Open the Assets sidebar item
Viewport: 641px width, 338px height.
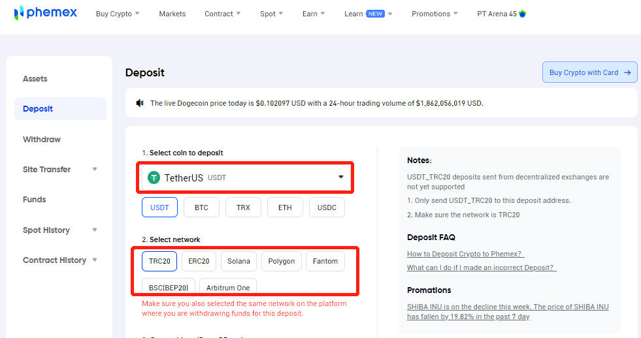point(35,79)
